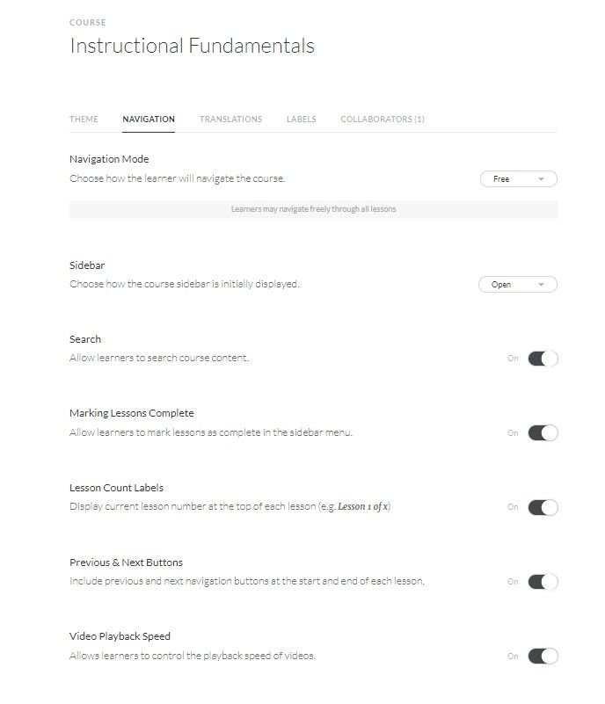Click the On label beside Search toggle
This screenshot has height=704, width=605.
513,359
